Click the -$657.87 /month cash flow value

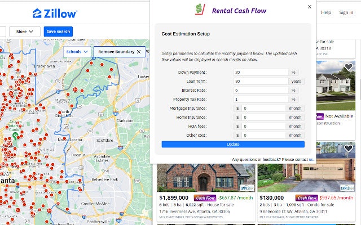tap(236, 198)
